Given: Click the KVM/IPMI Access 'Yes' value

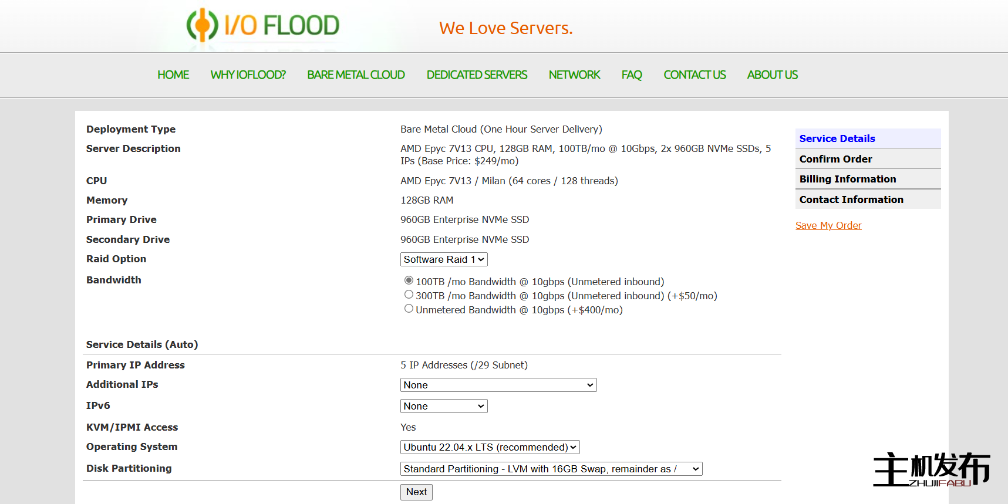Looking at the screenshot, I should coord(408,427).
